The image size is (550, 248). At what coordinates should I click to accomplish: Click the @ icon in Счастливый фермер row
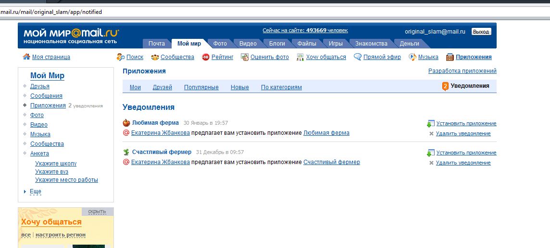[126, 162]
